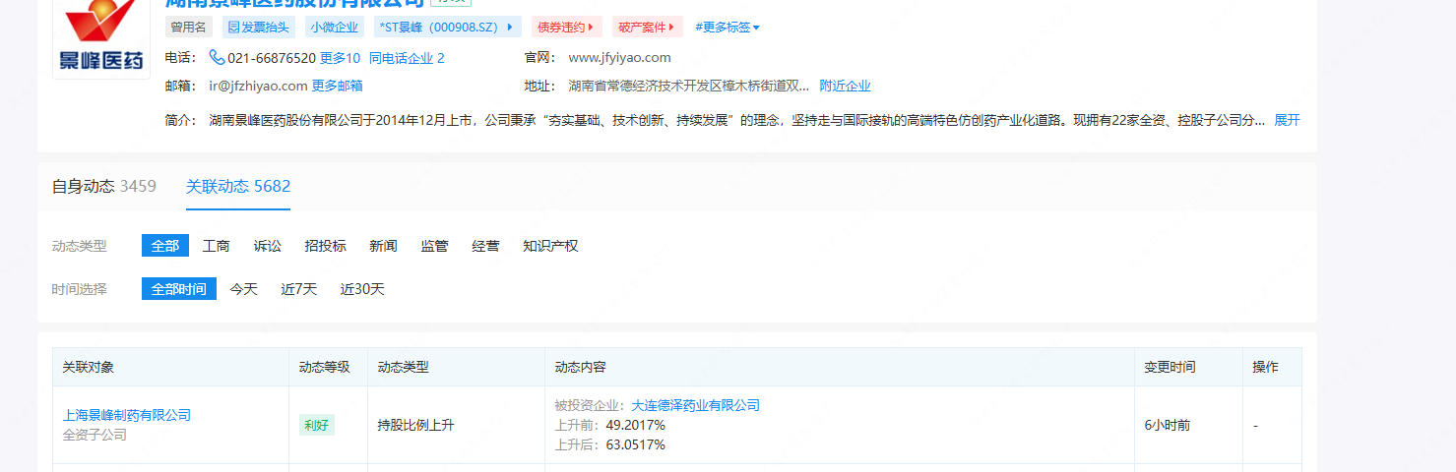The height and width of the screenshot is (472, 1456).
Task: Click the 利好 level badge
Action: [x=317, y=425]
